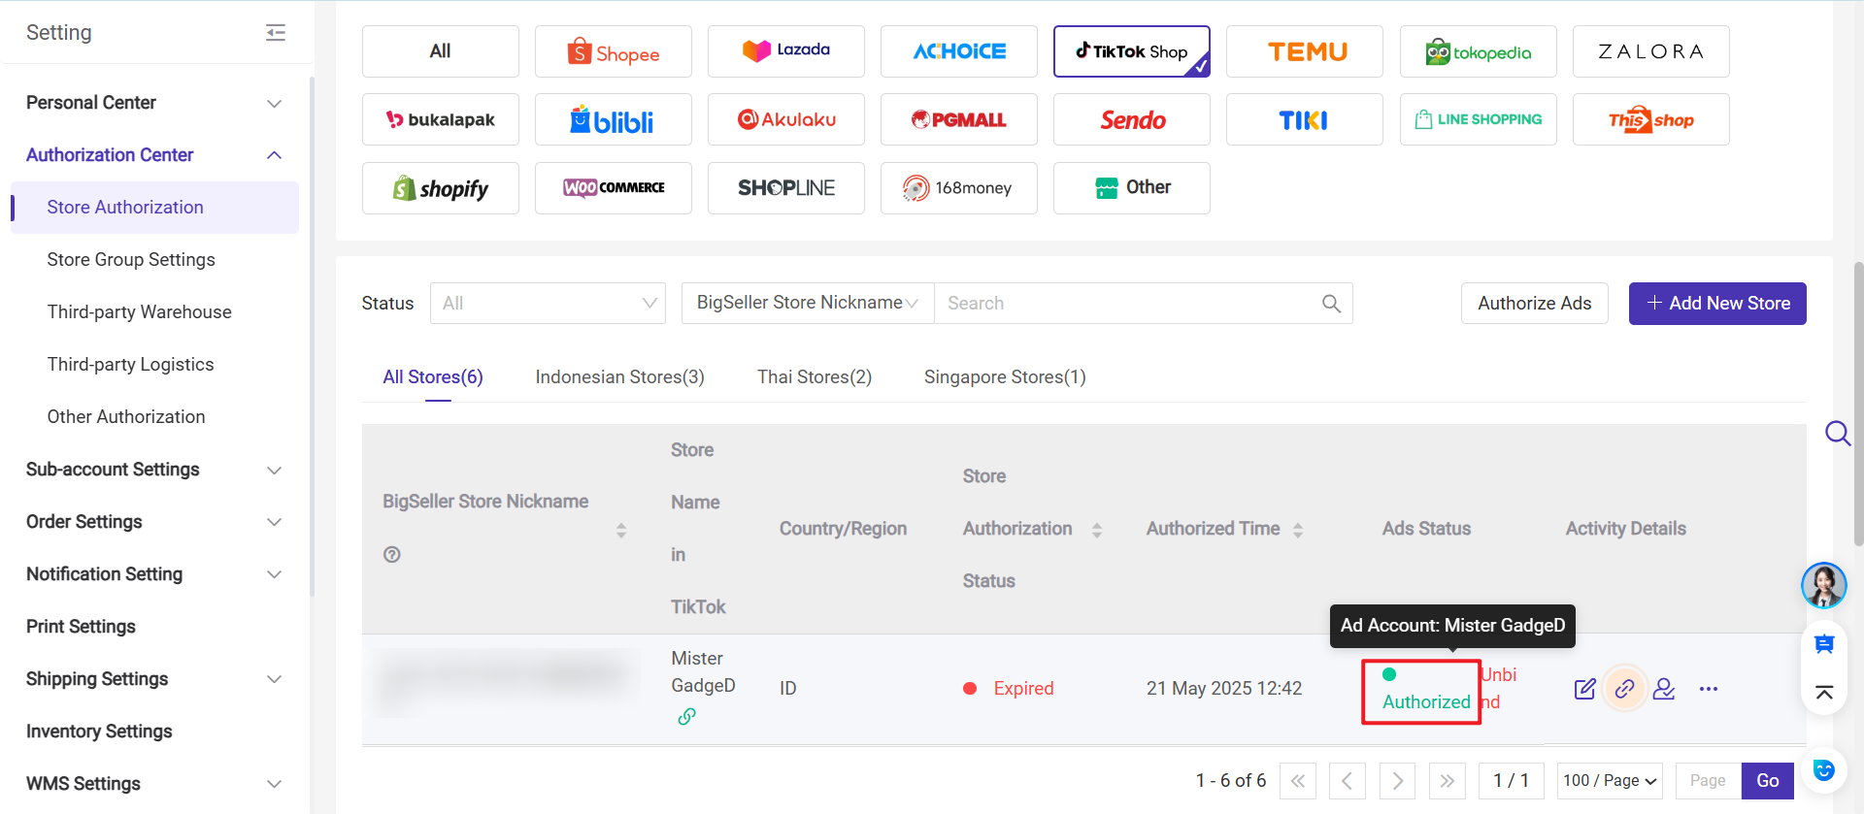Click the Go pagination button
Screen dimensions: 1864x814
[1768, 781]
